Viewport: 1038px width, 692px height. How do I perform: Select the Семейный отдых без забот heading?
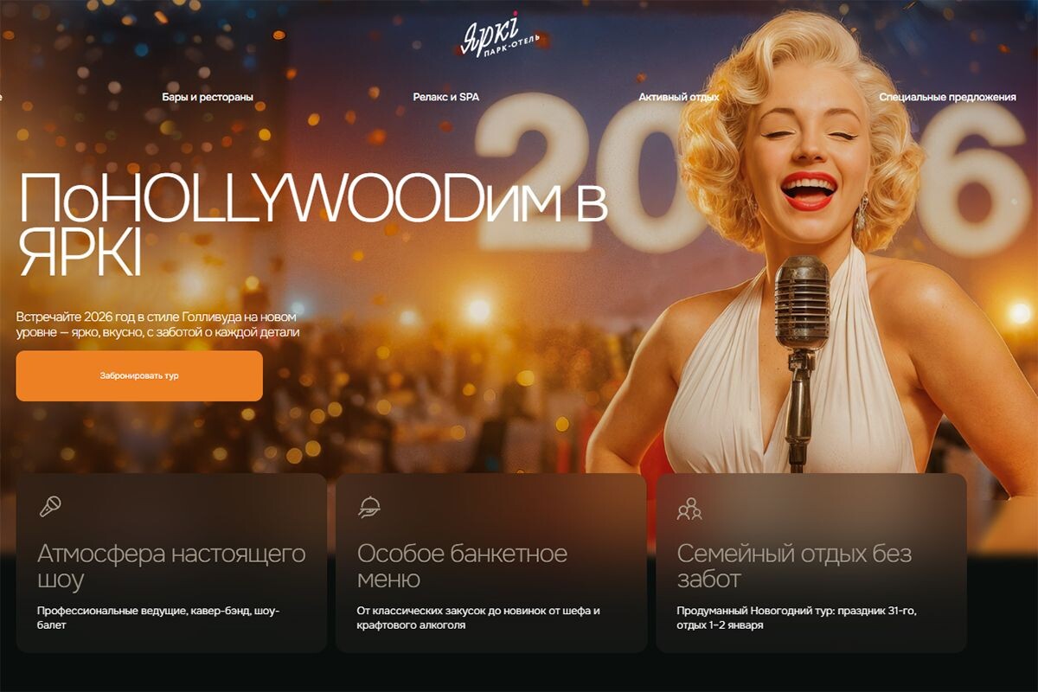[x=794, y=566]
